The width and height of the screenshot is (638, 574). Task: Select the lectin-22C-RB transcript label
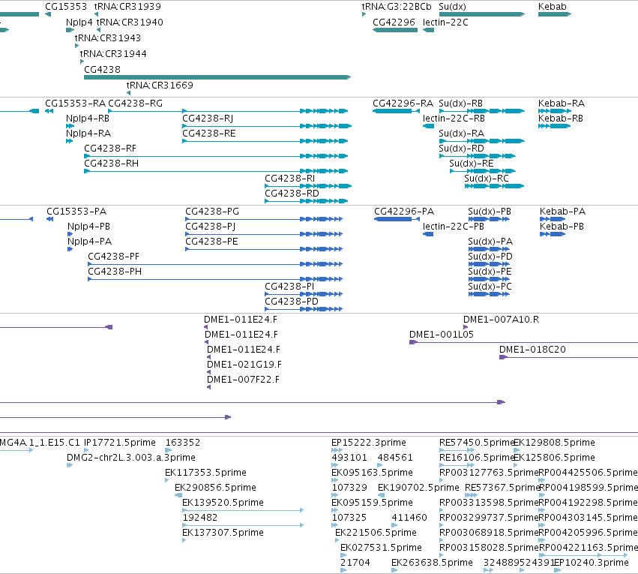454,119
